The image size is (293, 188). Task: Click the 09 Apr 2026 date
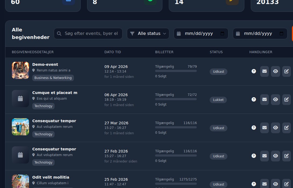pyautogui.click(x=116, y=67)
